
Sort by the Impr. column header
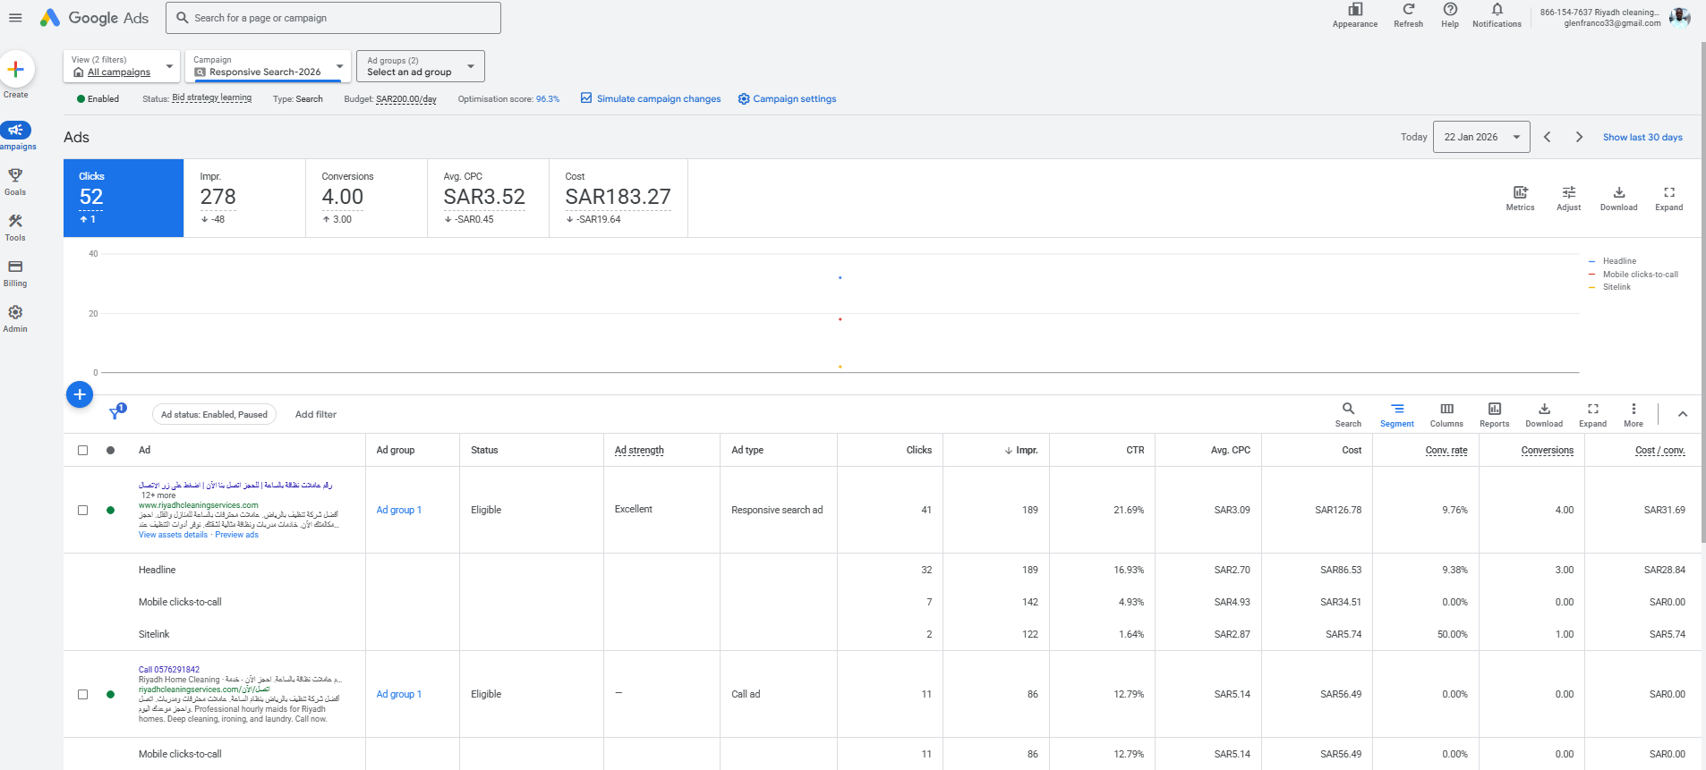(x=1021, y=451)
